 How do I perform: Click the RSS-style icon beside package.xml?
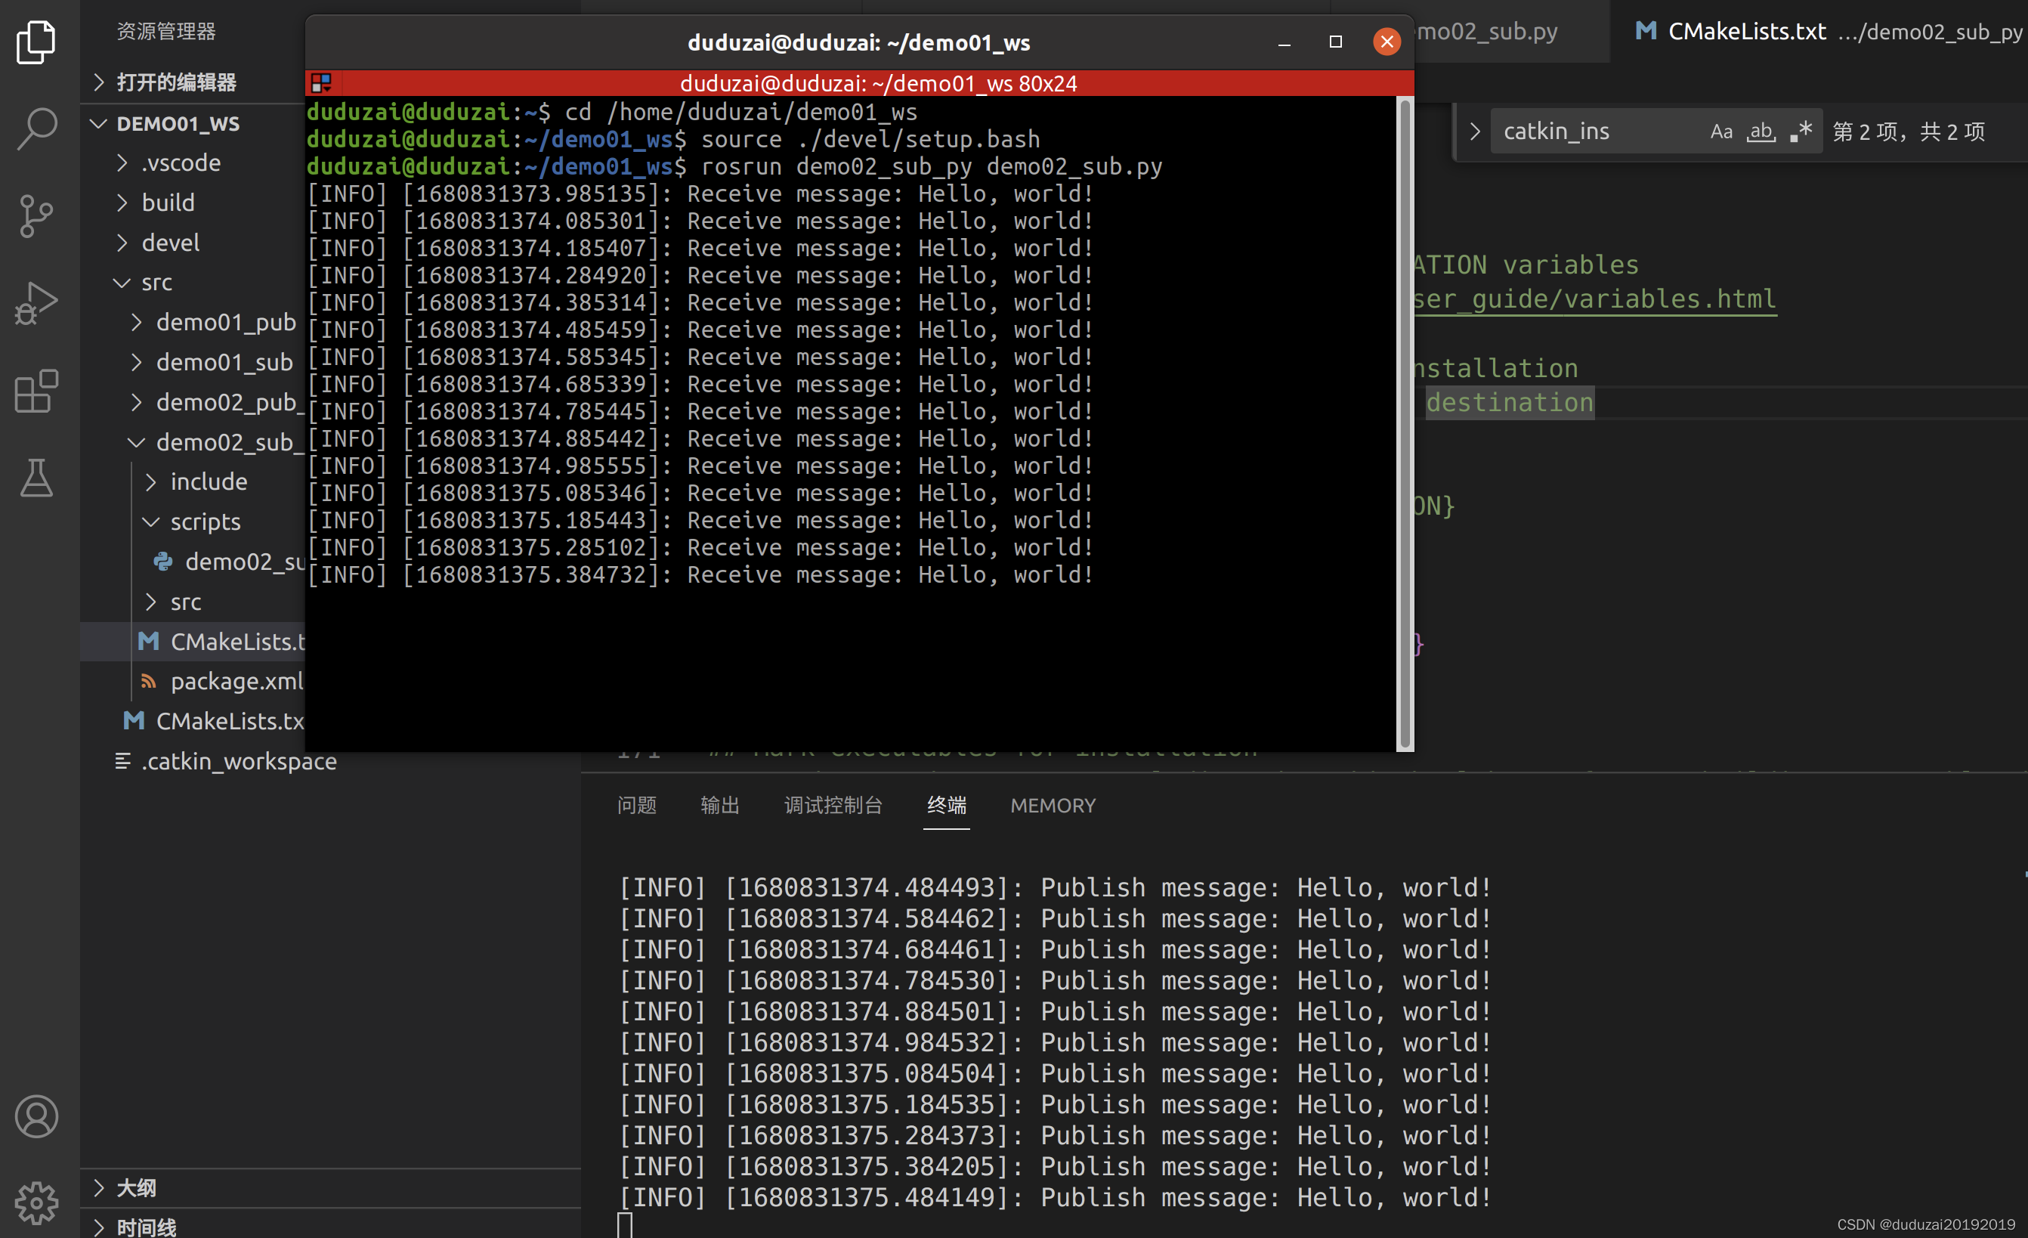click(148, 681)
